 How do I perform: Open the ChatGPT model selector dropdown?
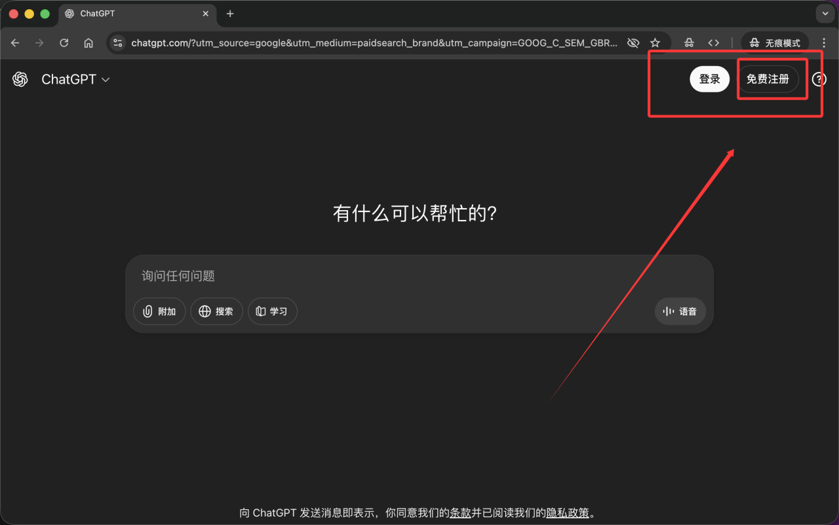pyautogui.click(x=75, y=79)
